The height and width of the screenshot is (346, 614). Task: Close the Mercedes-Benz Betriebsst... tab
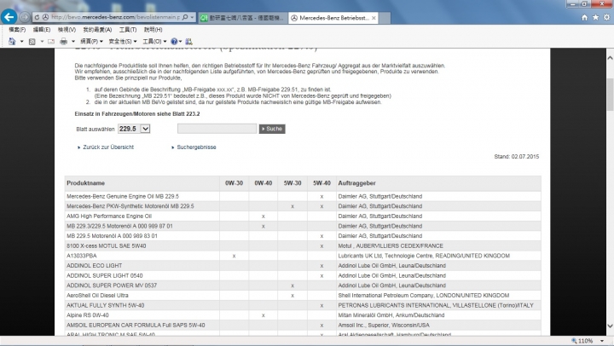374,18
